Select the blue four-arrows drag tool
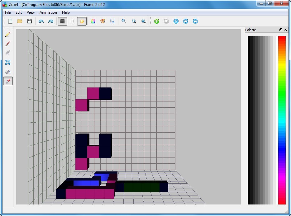Screen dimensions: 291x216 click(x=8, y=62)
